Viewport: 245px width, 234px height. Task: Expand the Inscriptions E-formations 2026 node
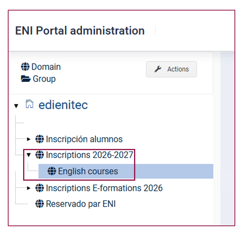(29, 188)
